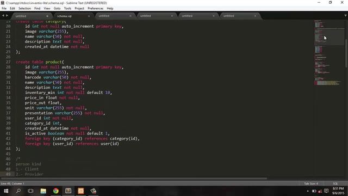The width and height of the screenshot is (348, 196).
Task: Close the schema.sql tab
Action: click(x=89, y=16)
